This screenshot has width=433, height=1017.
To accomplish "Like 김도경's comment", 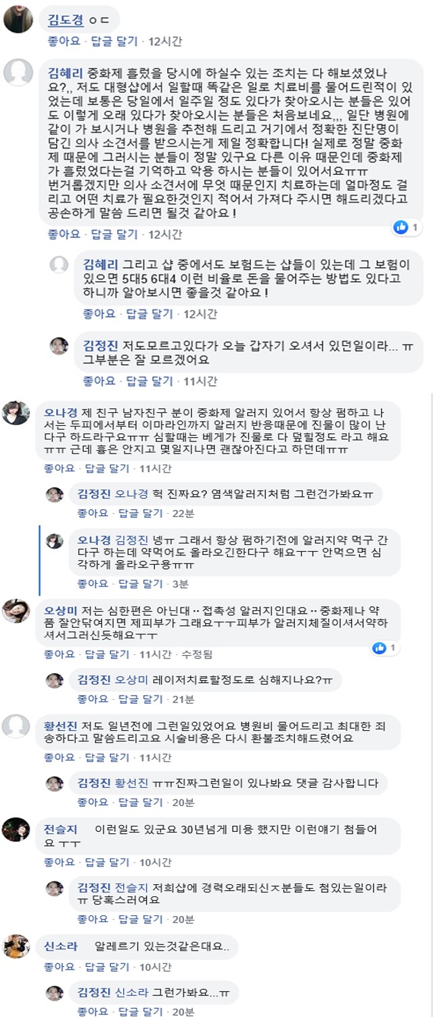I will pyautogui.click(x=64, y=41).
